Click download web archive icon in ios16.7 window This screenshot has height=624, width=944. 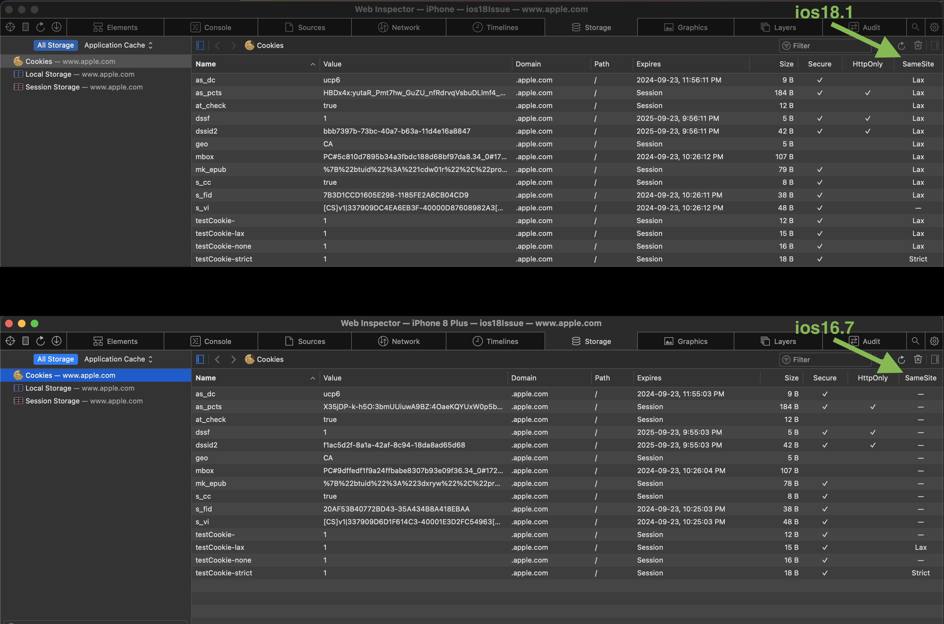coord(57,341)
